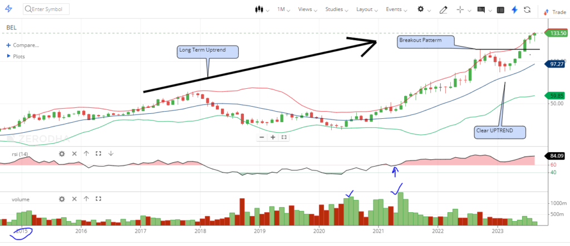
Task: Click the 2018 label on time axis
Action: coord(200,231)
